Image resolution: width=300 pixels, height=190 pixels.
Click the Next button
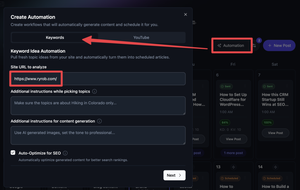point(174,175)
